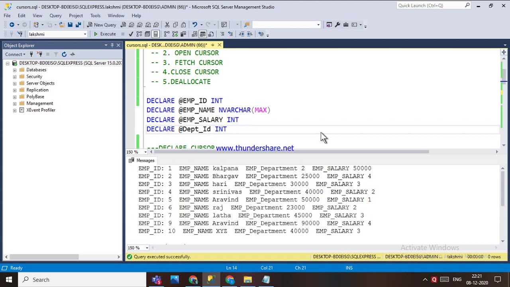Click the Navigate Backward arrow icon
This screenshot has height=287, width=510.
[x=12, y=25]
